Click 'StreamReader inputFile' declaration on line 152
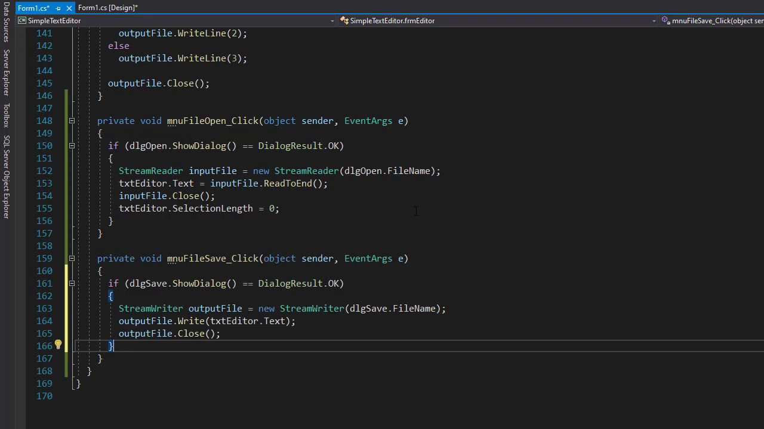Image resolution: width=764 pixels, height=429 pixels. (178, 171)
